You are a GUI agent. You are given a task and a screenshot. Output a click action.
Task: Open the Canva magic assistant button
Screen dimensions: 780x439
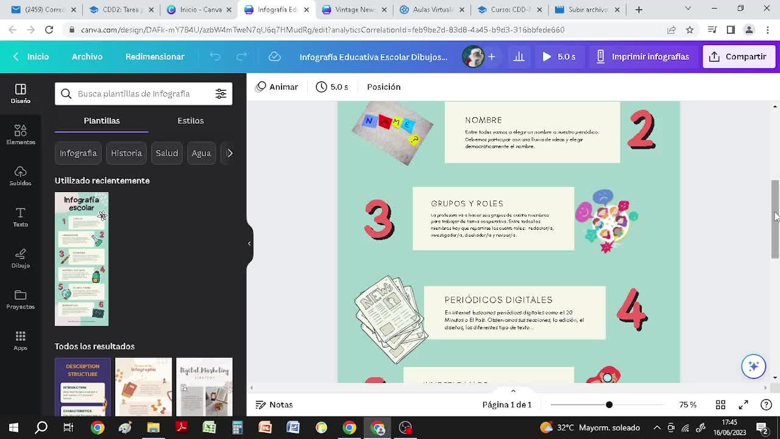(x=754, y=366)
